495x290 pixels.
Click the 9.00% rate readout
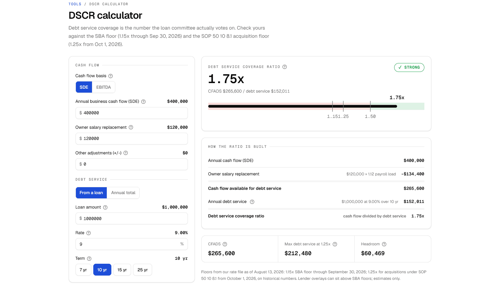181,233
